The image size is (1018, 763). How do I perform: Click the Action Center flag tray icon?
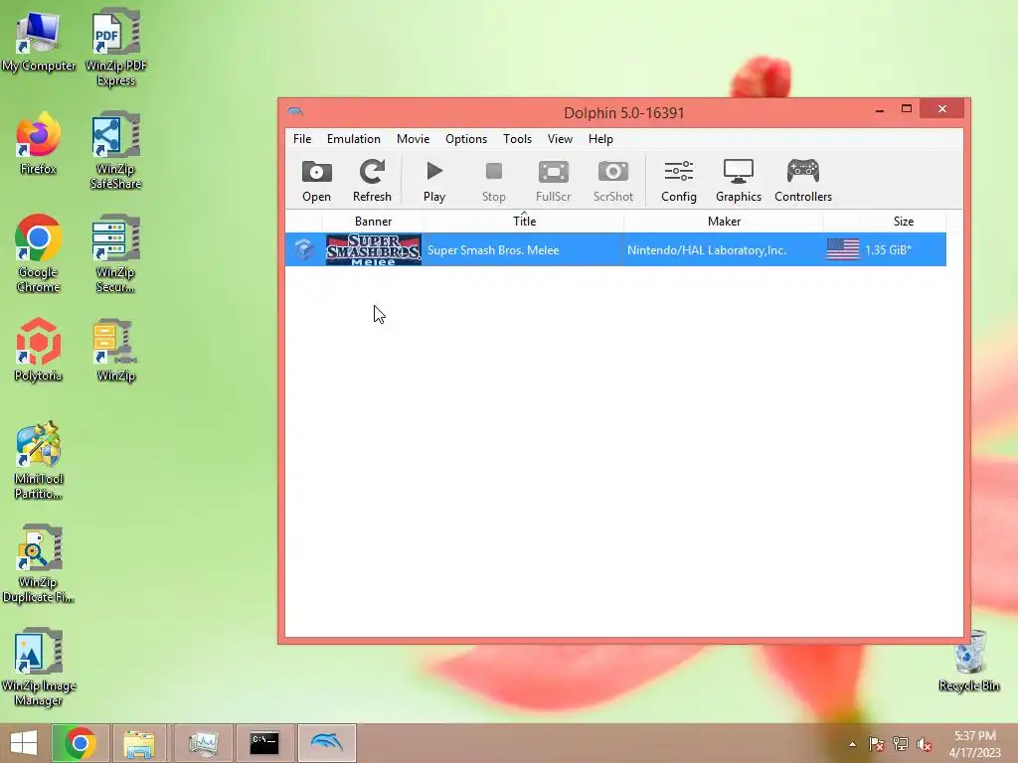coord(877,744)
